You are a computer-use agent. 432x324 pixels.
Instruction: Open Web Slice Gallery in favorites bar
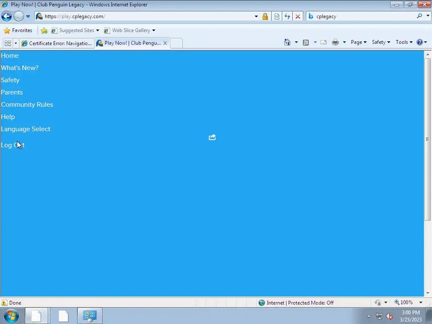(x=130, y=30)
